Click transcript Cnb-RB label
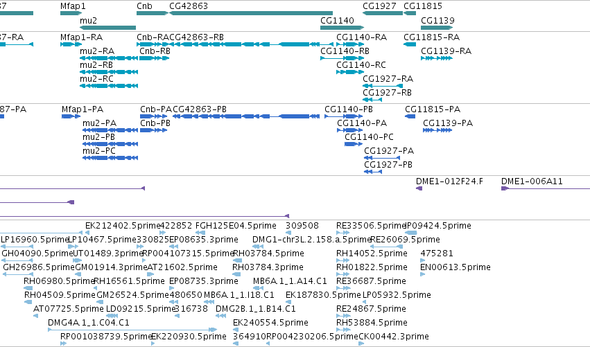This screenshot has width=590, height=347. (x=155, y=51)
